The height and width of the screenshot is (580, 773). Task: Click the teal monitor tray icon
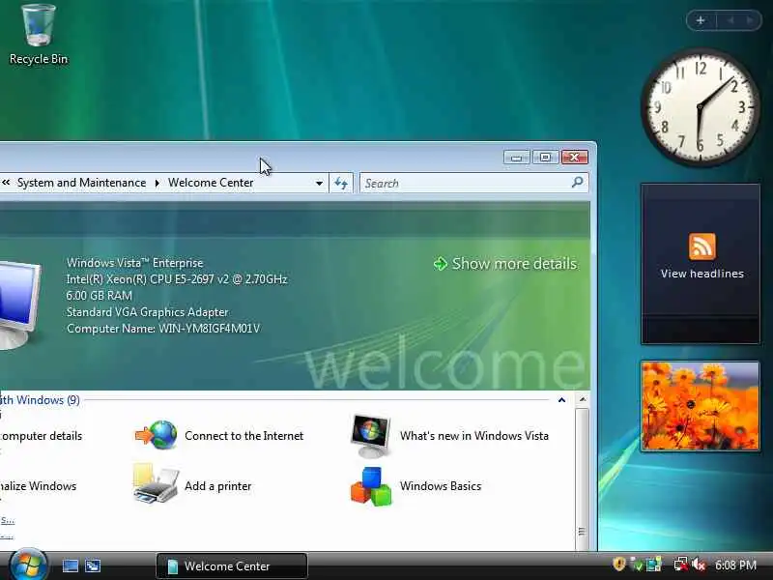point(654,565)
